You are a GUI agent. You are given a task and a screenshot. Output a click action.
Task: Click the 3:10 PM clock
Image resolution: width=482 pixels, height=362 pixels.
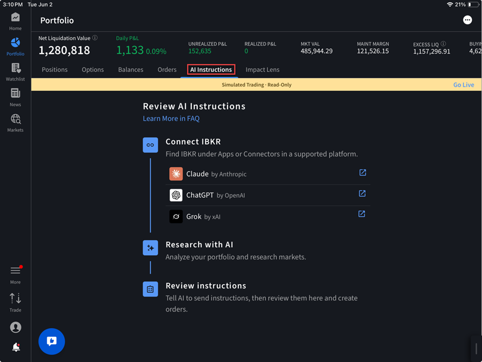[13, 5]
